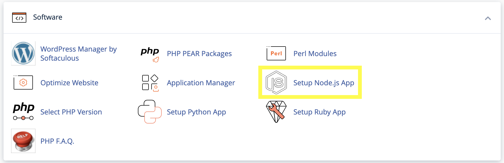Click the Perl Modules icon

(x=276, y=53)
